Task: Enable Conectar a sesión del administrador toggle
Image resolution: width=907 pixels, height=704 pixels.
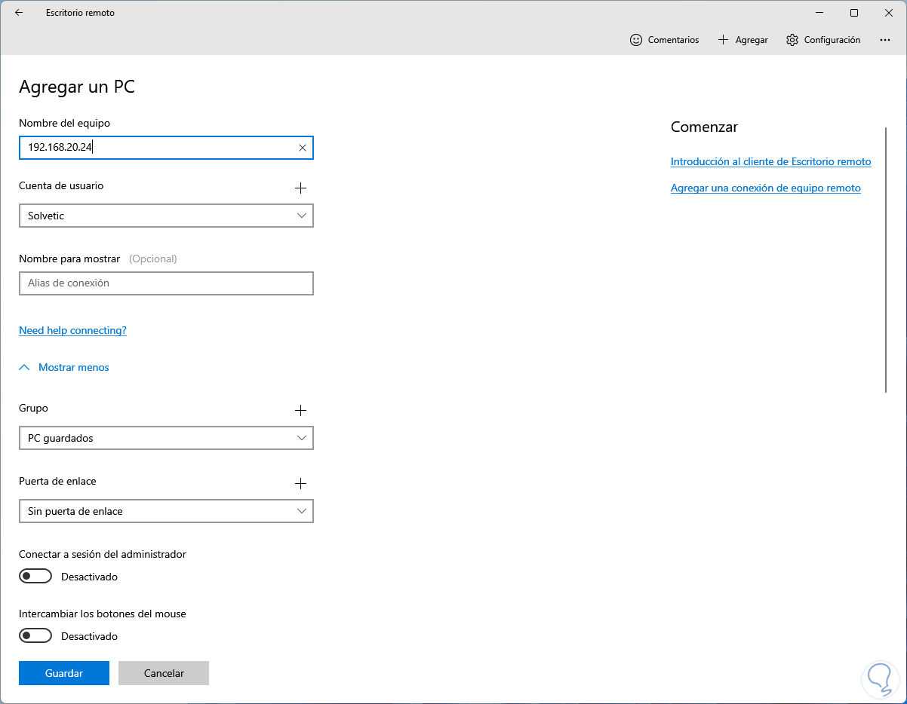Action: [x=35, y=577]
